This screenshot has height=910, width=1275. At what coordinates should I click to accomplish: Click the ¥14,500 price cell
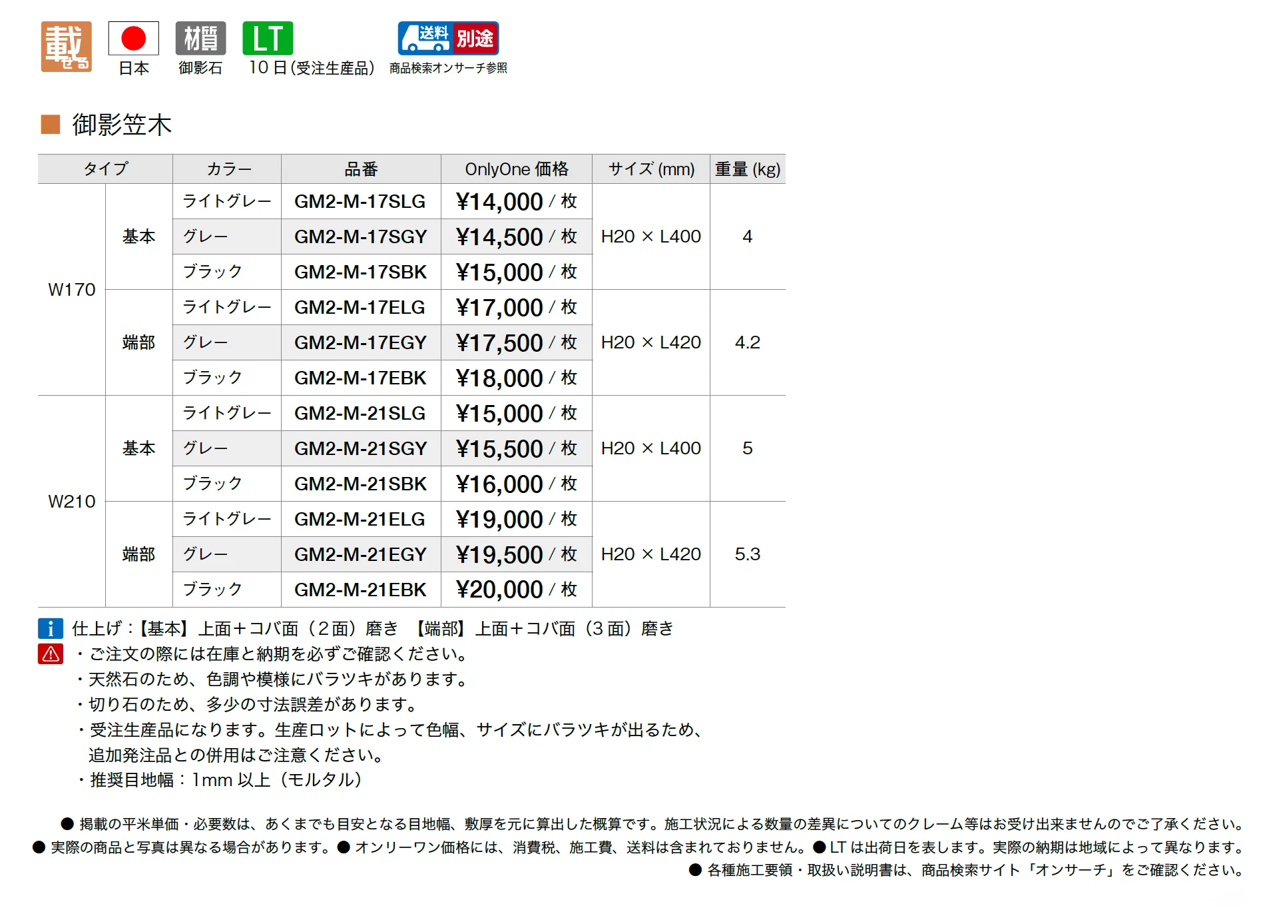click(x=516, y=236)
